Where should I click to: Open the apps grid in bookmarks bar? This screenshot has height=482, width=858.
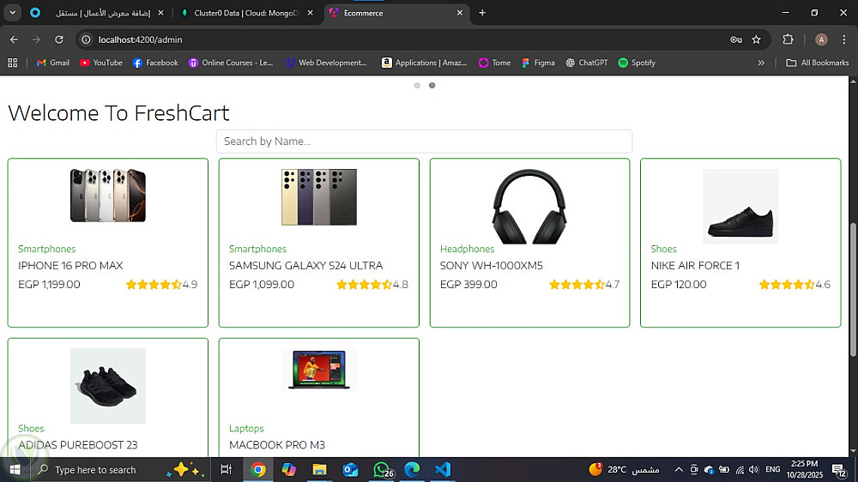[x=13, y=63]
